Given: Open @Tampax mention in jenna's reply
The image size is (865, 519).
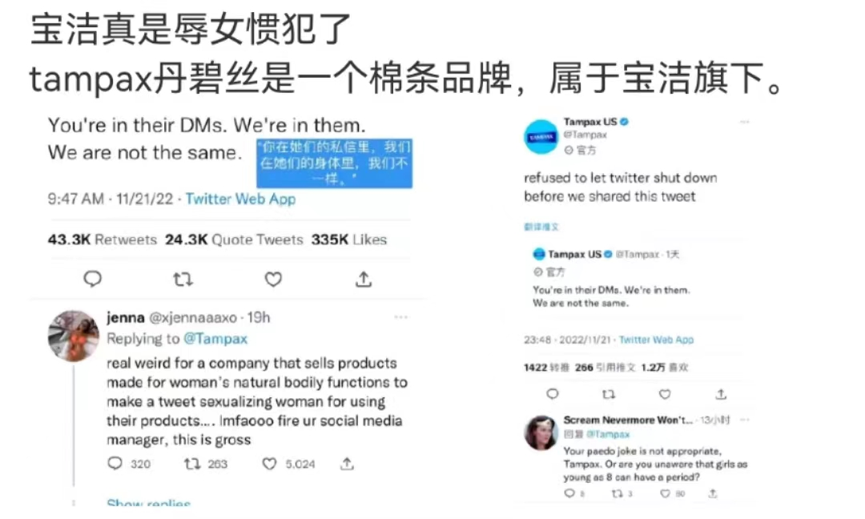Looking at the screenshot, I should pos(215,339).
